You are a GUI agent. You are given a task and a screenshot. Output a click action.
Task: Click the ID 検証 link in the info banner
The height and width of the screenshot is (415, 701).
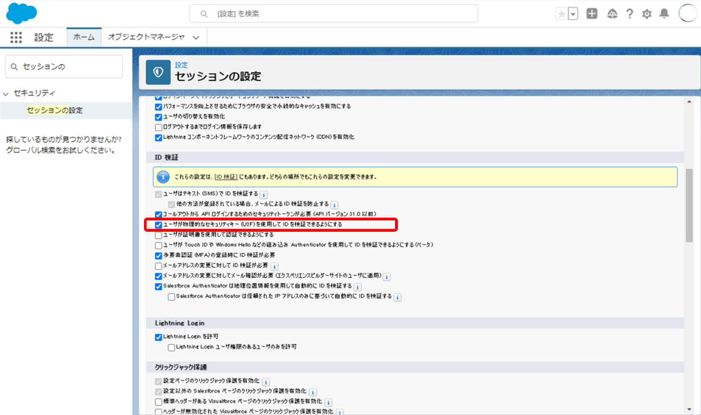tap(226, 177)
